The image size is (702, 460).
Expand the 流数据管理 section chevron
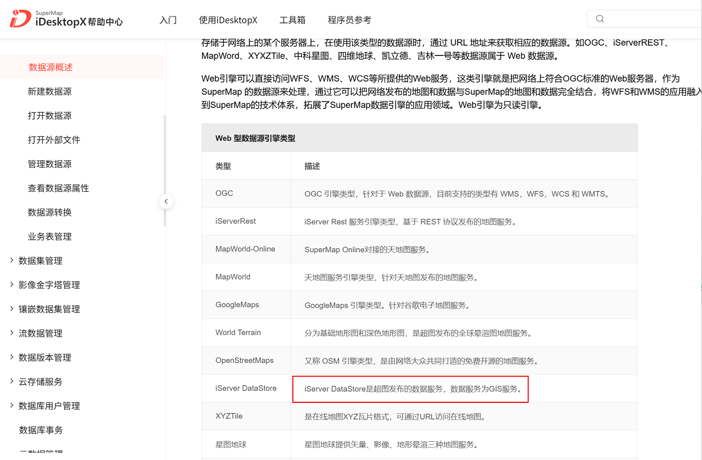[12, 333]
